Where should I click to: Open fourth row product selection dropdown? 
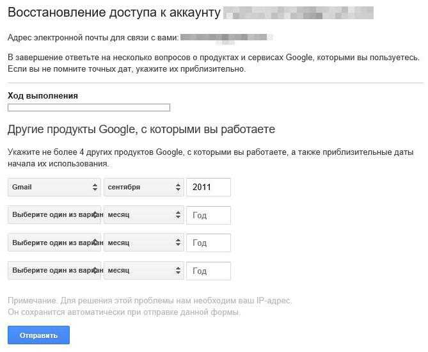[54, 271]
